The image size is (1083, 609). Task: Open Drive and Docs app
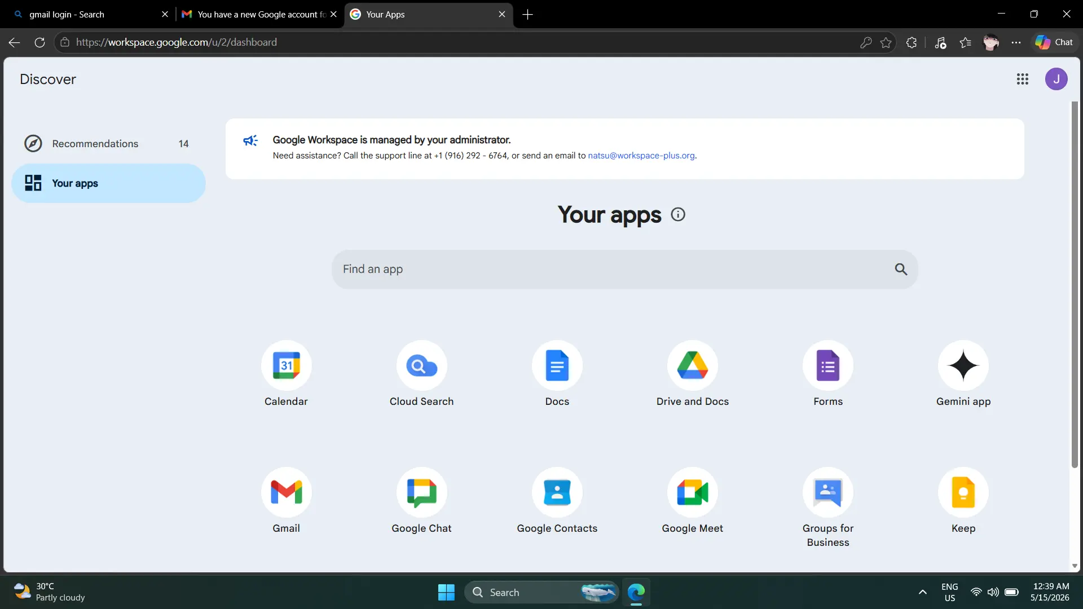pyautogui.click(x=692, y=365)
